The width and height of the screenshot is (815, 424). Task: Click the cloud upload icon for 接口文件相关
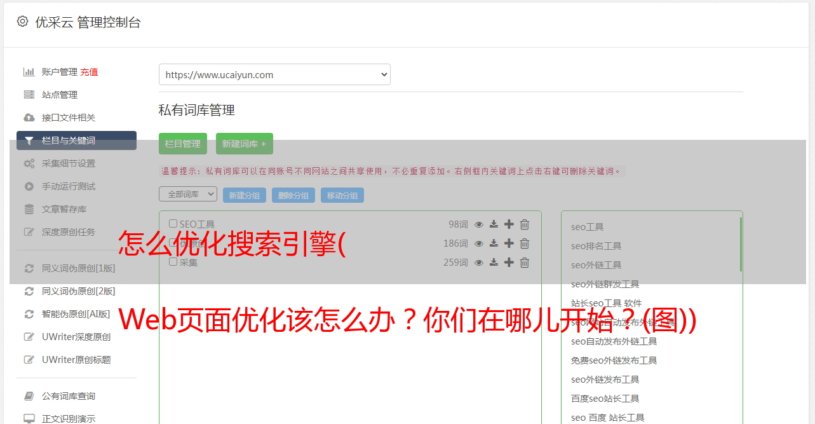(x=29, y=118)
